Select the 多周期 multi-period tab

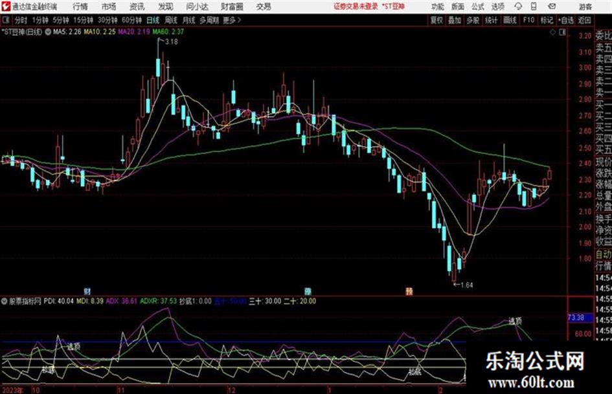pos(209,20)
